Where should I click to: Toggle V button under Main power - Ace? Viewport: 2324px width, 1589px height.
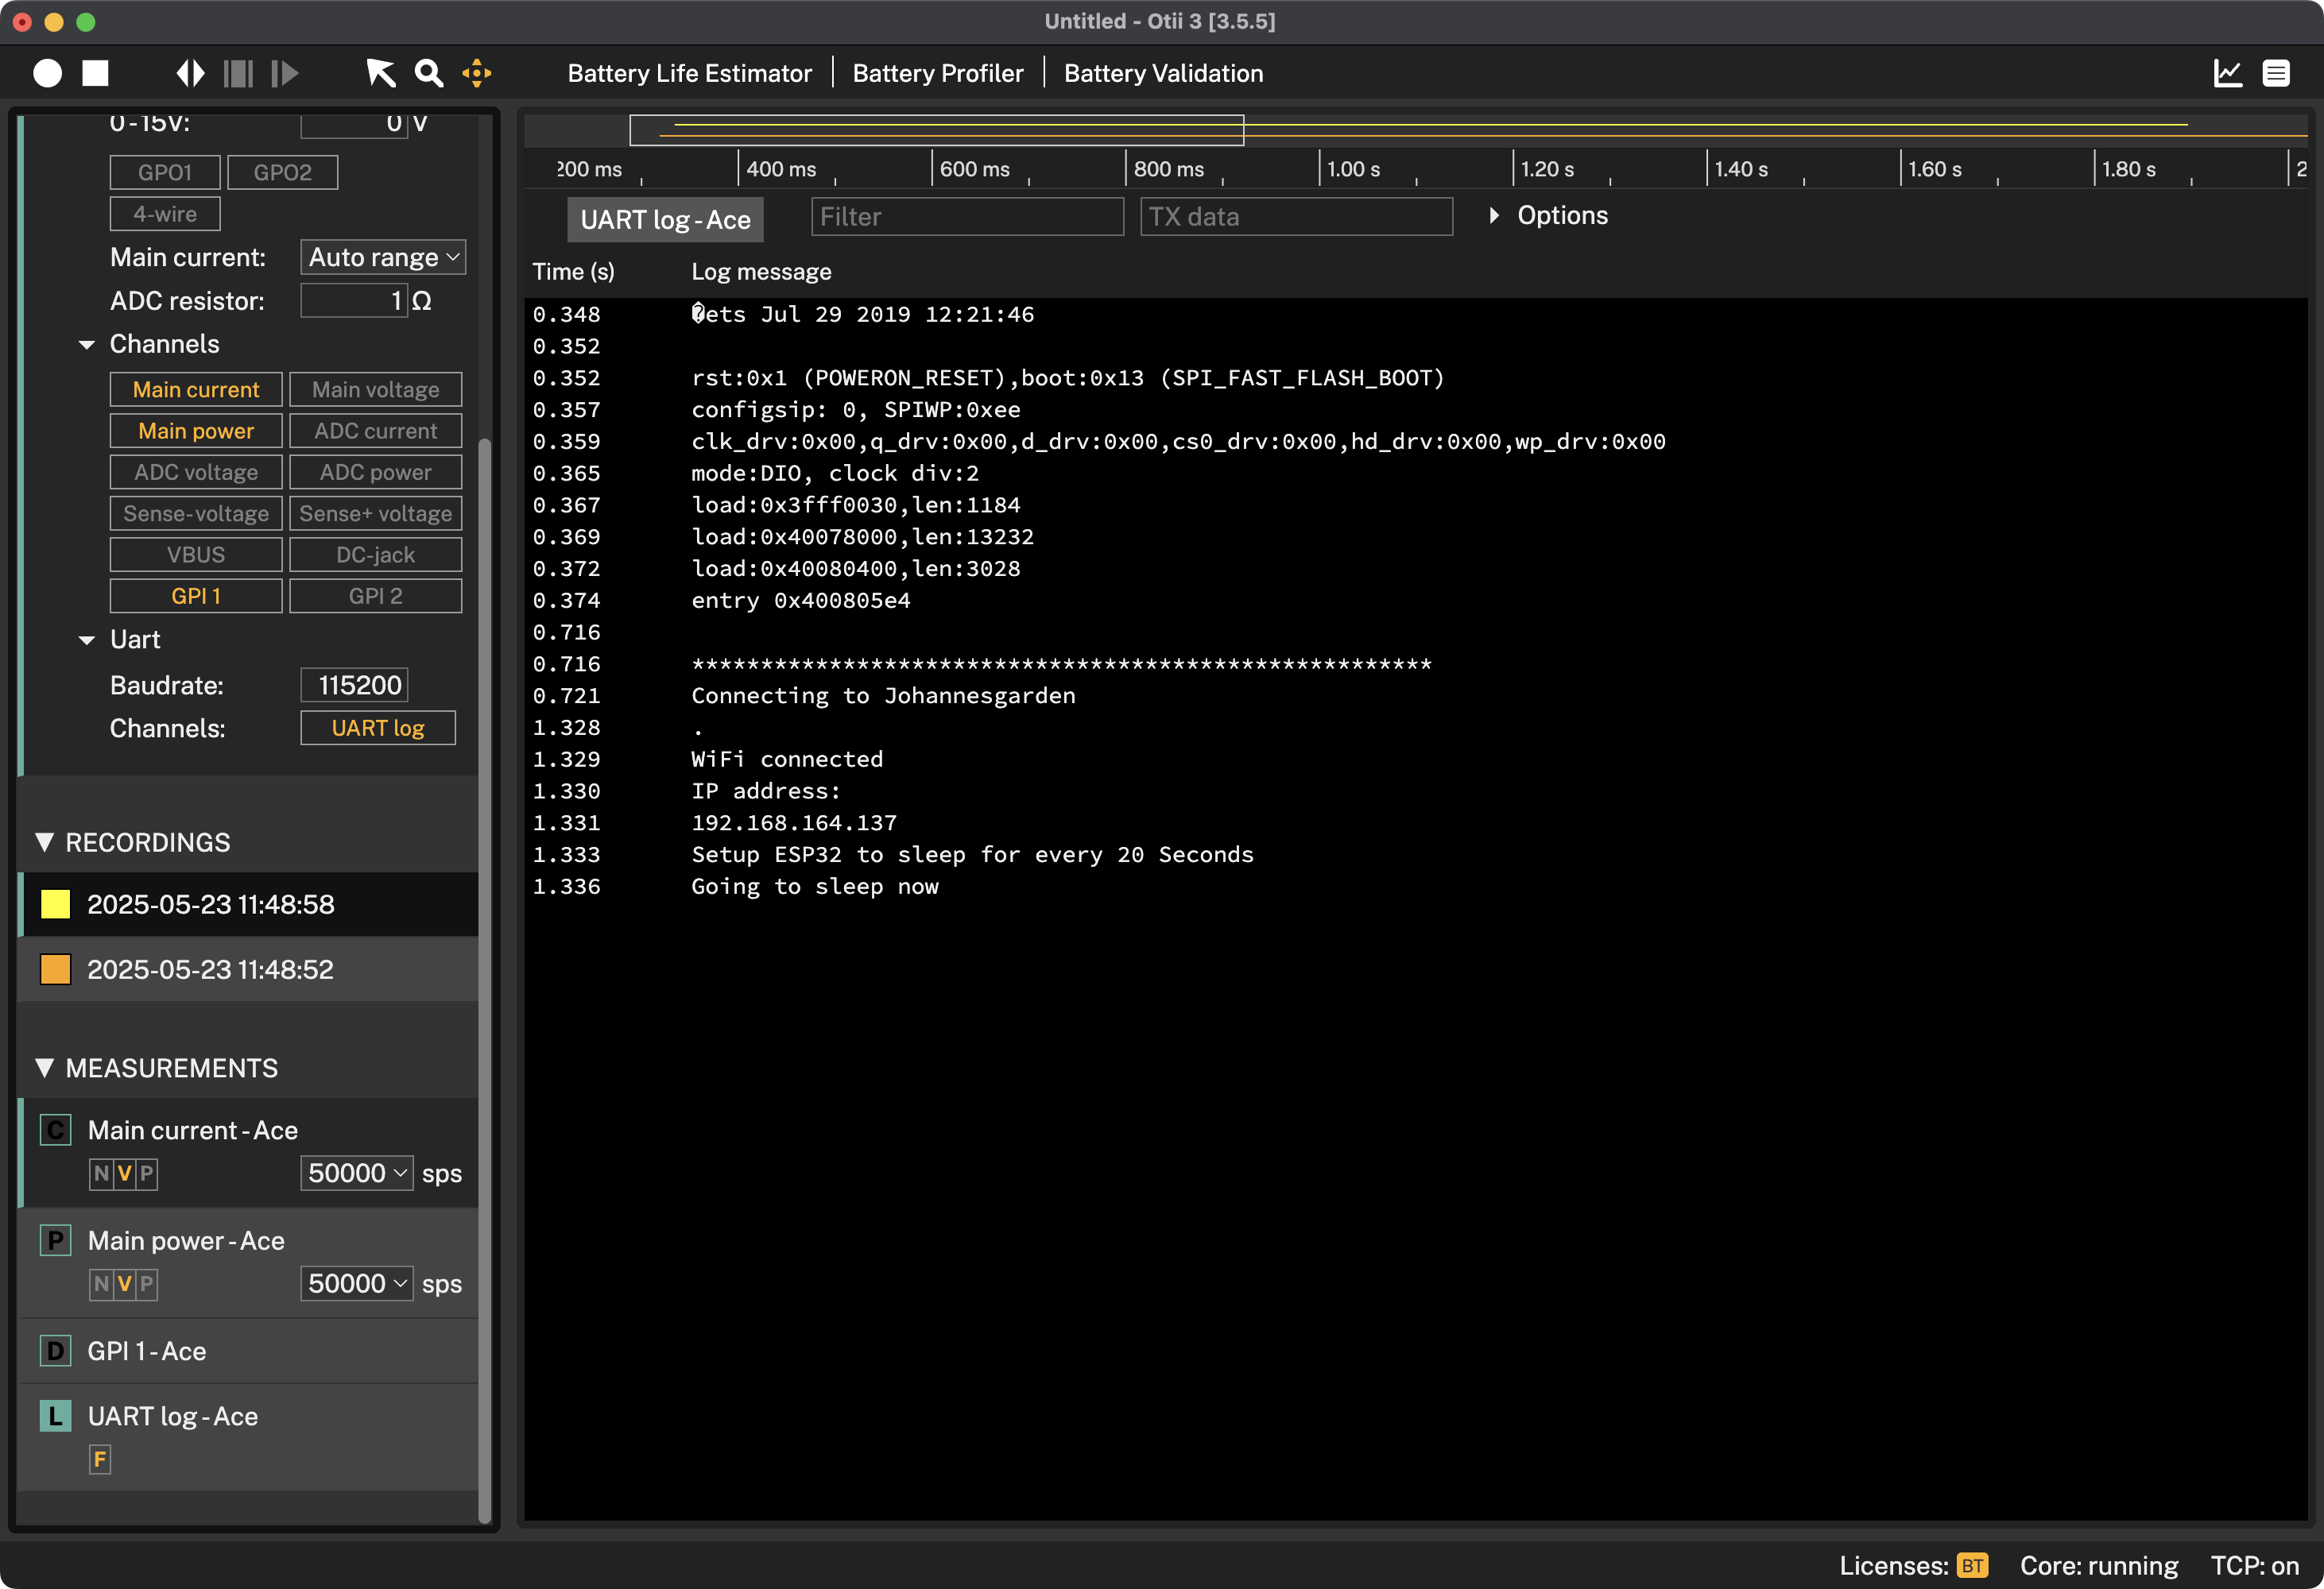[x=124, y=1284]
